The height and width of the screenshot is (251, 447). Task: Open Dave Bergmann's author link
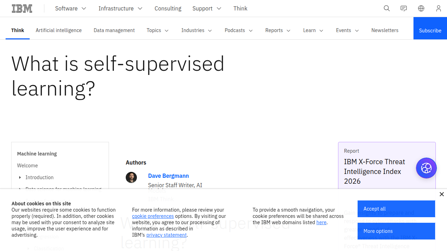[168, 176]
